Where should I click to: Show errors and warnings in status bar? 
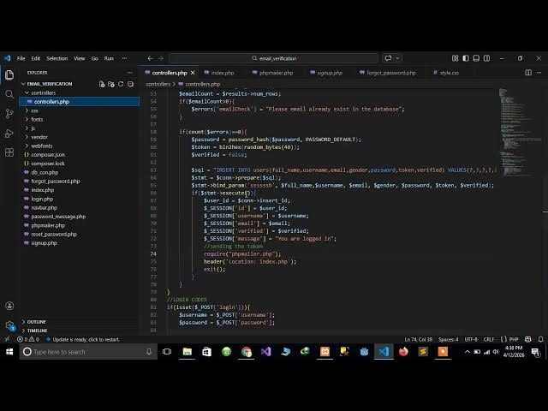point(28,339)
